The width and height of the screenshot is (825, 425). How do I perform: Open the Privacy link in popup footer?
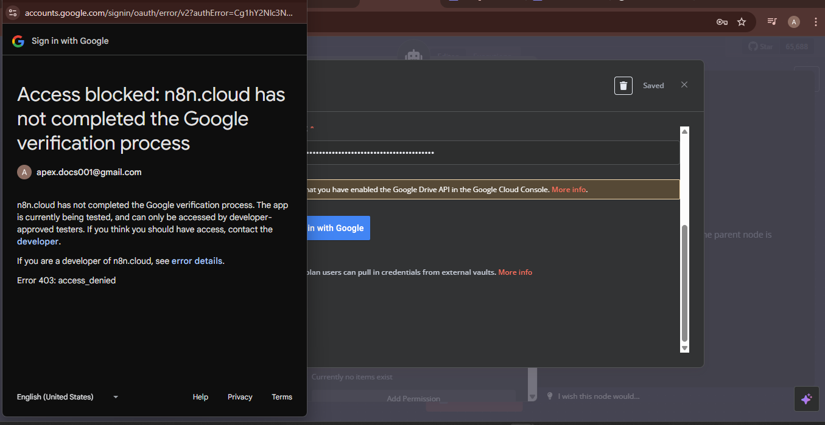pyautogui.click(x=240, y=397)
